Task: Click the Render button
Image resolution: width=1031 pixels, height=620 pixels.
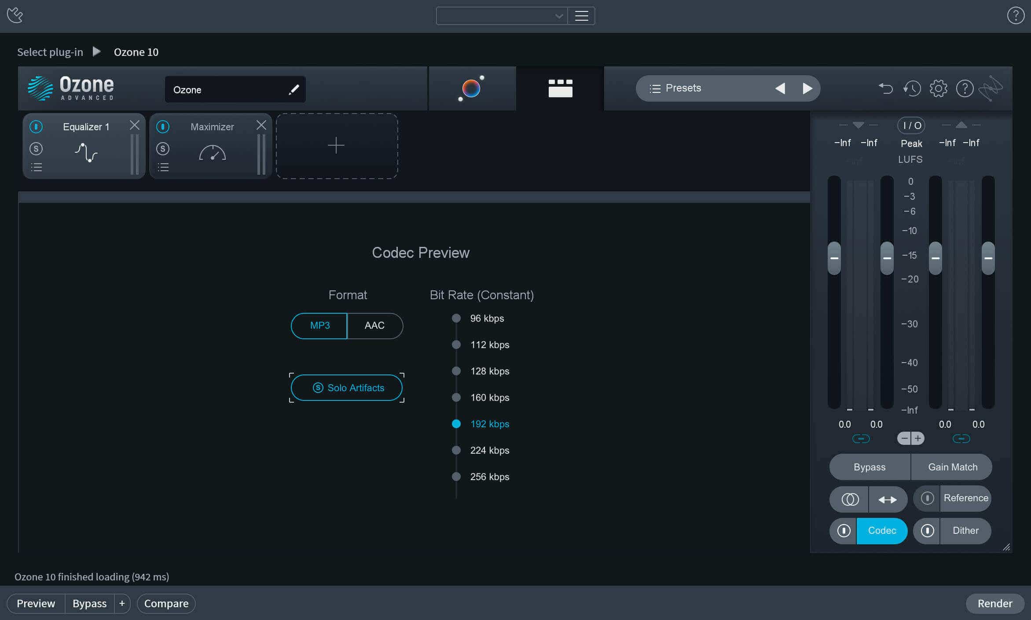Action: (994, 603)
